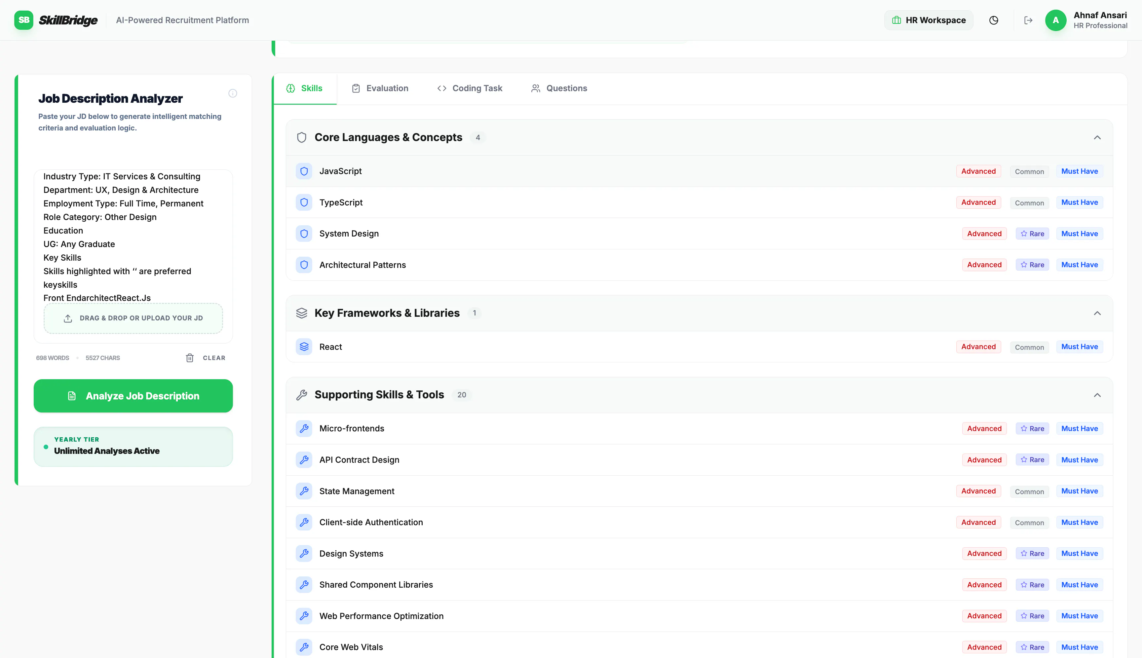Image resolution: width=1142 pixels, height=658 pixels.
Task: Click the Must Have badge on React
Action: pos(1080,347)
